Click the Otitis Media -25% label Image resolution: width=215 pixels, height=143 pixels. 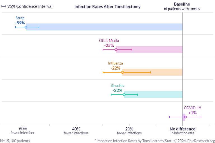(x=109, y=46)
